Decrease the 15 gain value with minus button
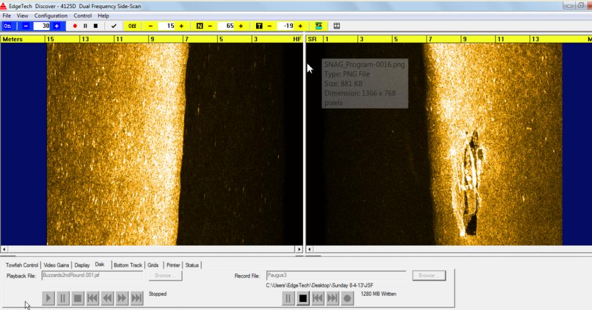Image resolution: width=592 pixels, height=310 pixels. click(x=151, y=26)
